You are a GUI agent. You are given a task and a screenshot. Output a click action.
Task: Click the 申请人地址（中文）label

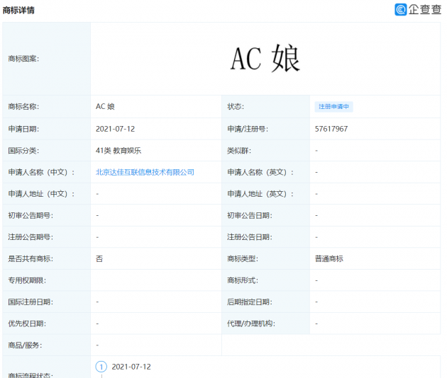[41, 194]
